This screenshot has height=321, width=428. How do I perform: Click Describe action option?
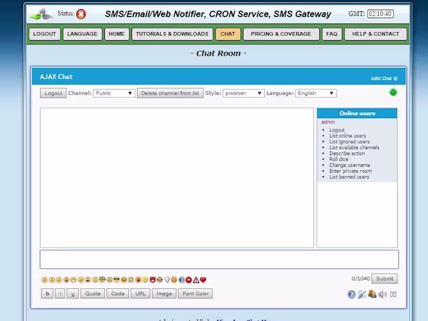point(347,154)
